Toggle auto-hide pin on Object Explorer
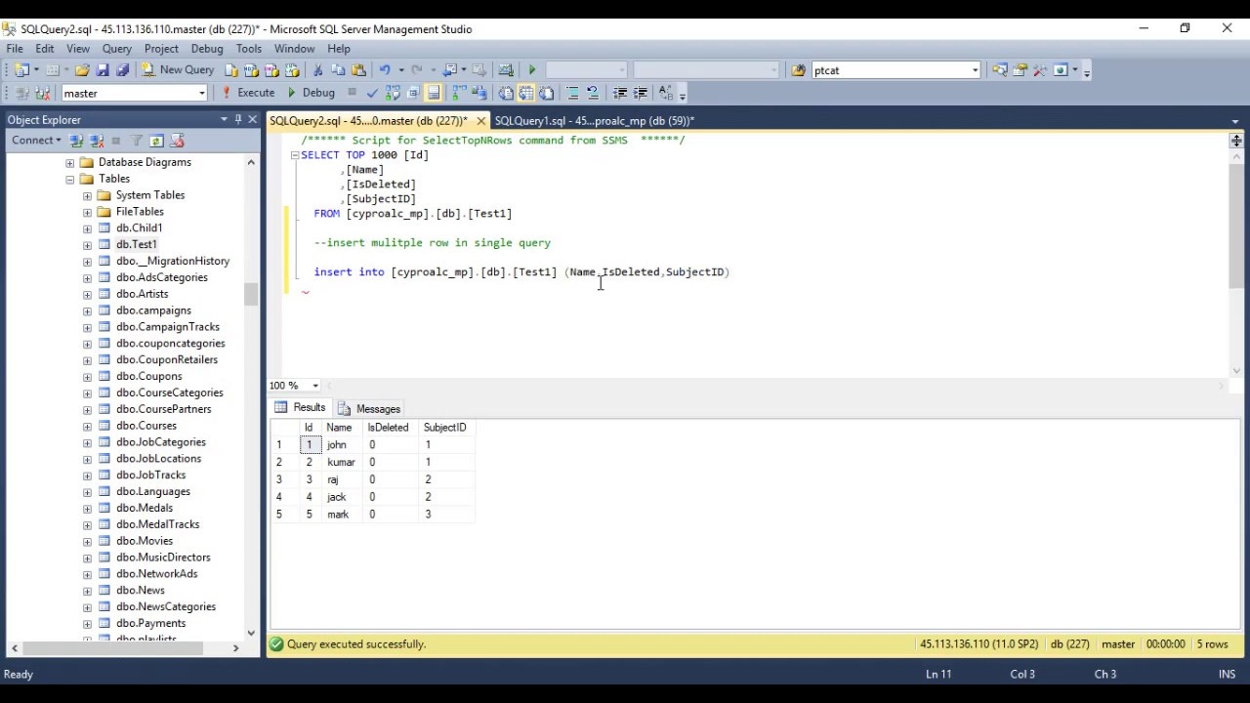 point(237,119)
